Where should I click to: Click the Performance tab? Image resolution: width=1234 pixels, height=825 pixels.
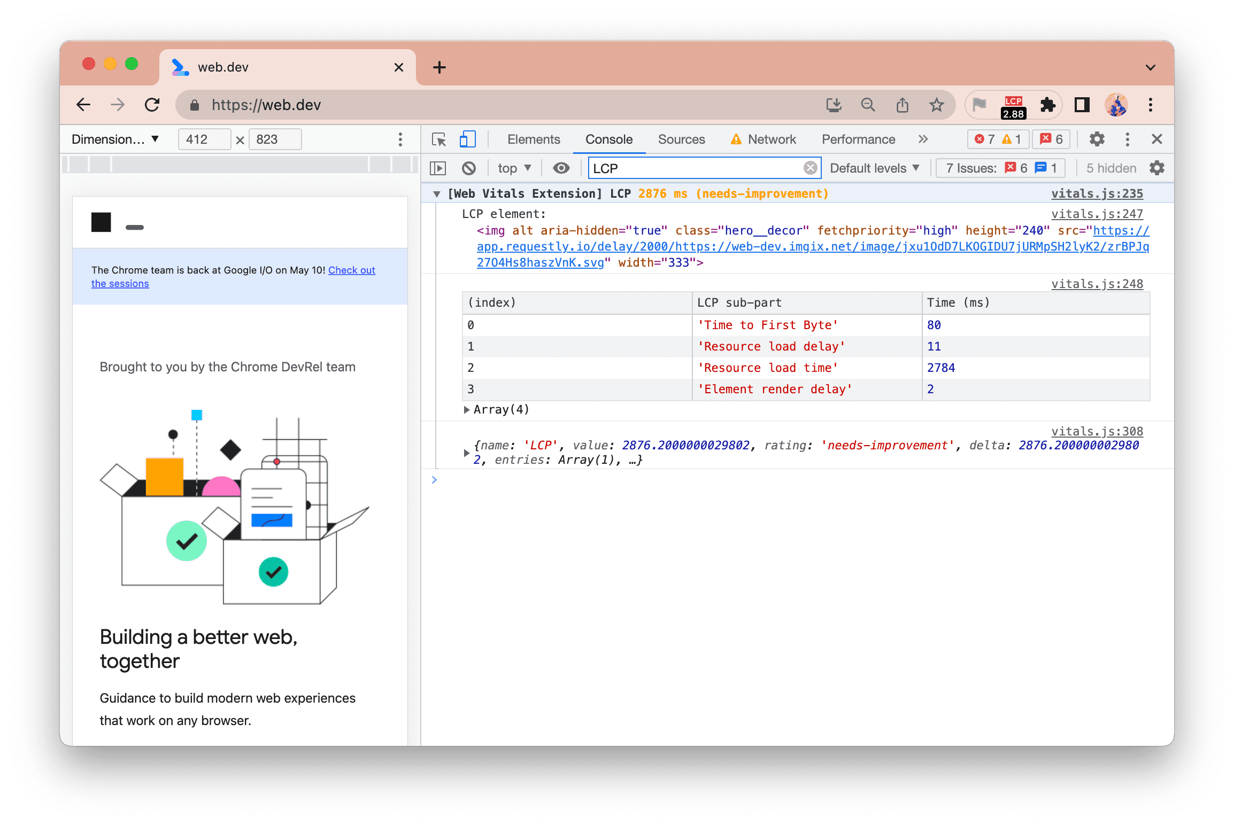click(858, 139)
